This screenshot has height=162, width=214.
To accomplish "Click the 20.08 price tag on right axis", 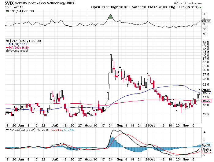I will point(207,90).
